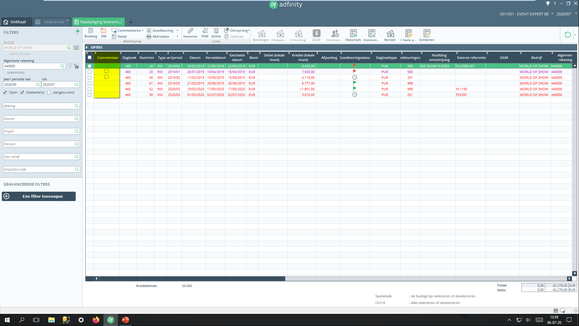Click the Dossier filter input field
Image resolution: width=579 pixels, height=326 pixels.
coord(39,119)
